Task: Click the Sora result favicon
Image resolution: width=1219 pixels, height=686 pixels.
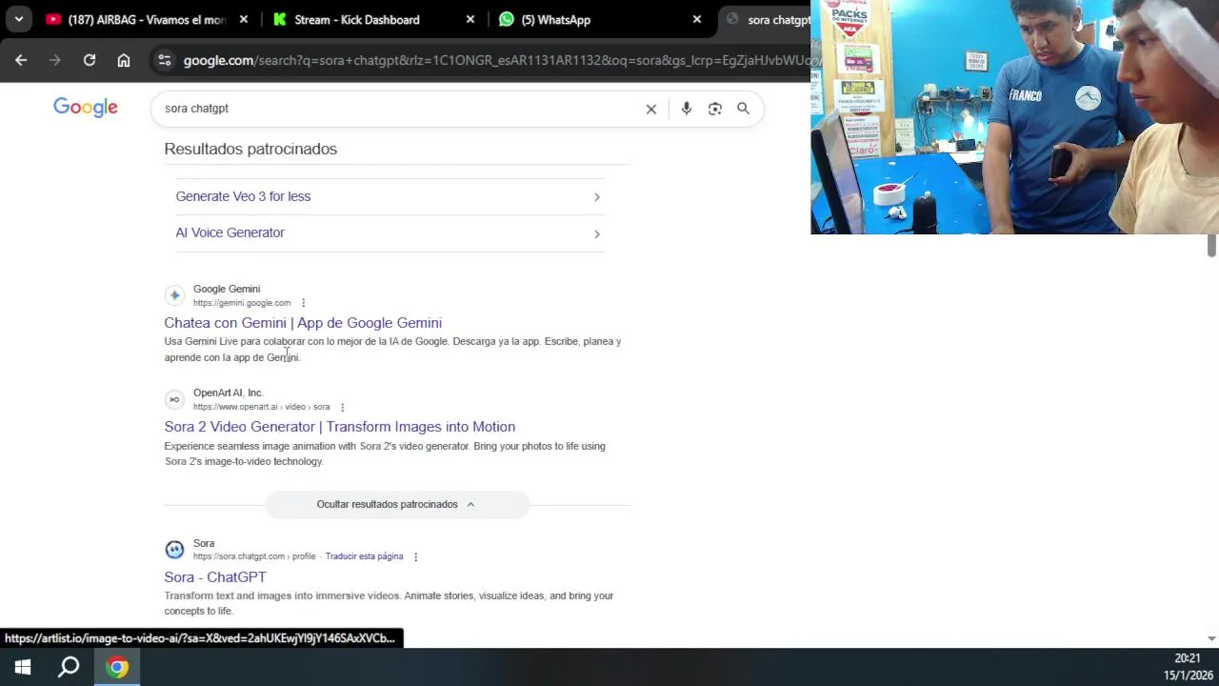Action: (x=174, y=549)
